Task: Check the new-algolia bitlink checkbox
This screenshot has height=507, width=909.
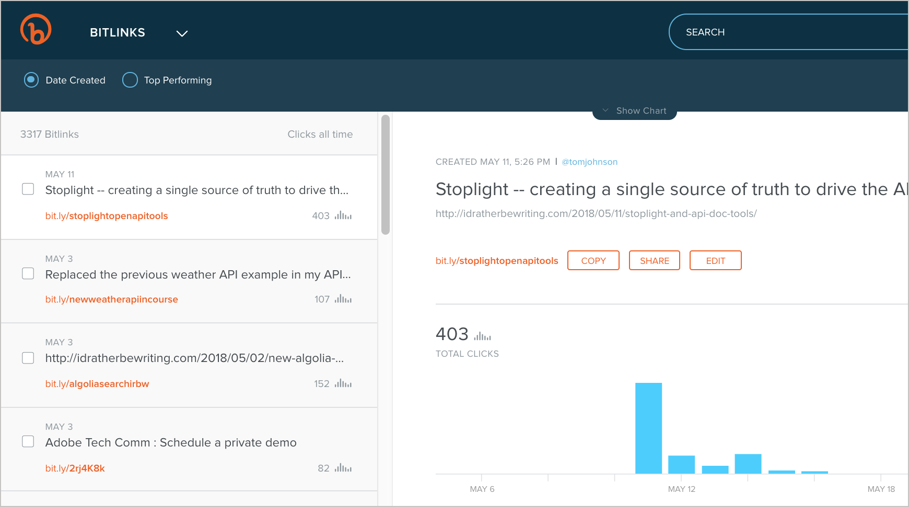Action: coord(28,358)
